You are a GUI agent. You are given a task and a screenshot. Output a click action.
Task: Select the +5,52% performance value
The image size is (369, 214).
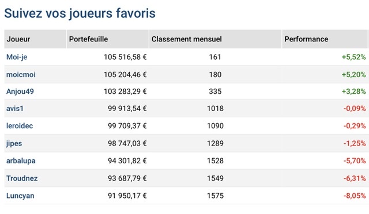(x=353, y=57)
